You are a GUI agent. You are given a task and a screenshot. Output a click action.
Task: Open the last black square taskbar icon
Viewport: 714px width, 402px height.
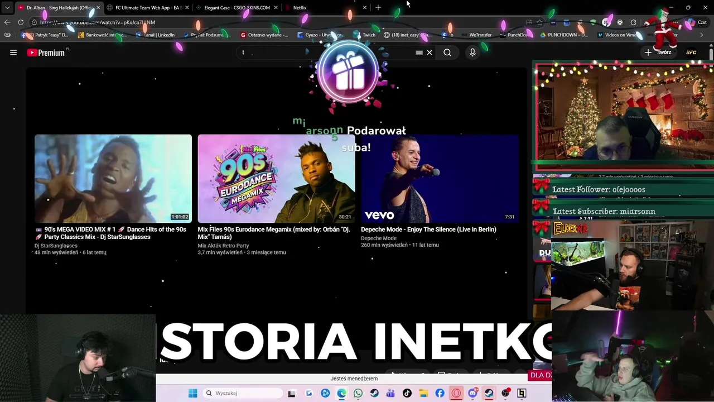(522, 393)
